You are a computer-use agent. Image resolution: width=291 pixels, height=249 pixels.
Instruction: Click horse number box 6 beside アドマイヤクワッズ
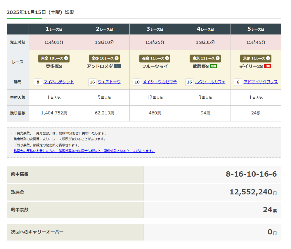(238, 82)
